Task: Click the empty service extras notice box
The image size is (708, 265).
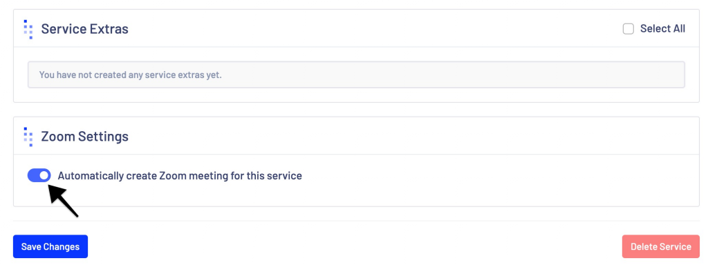Action: click(356, 75)
